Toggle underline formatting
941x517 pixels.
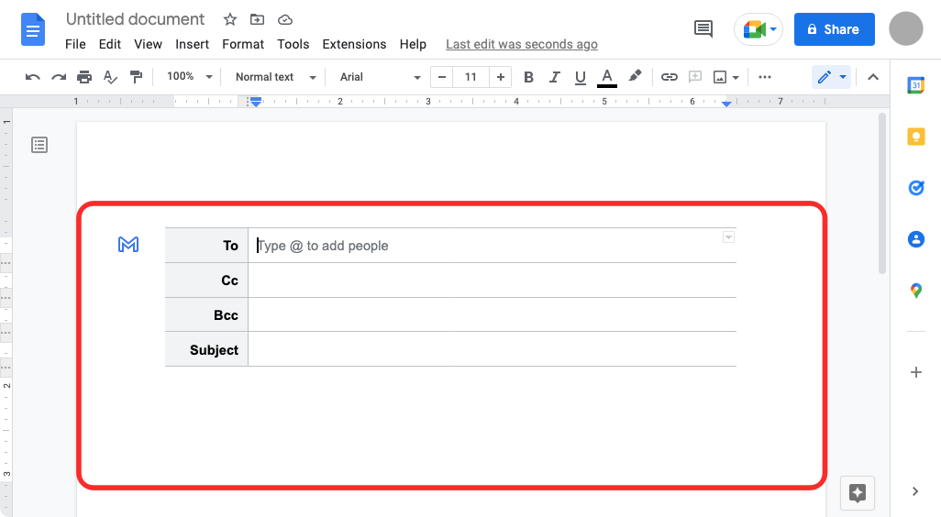click(x=580, y=77)
